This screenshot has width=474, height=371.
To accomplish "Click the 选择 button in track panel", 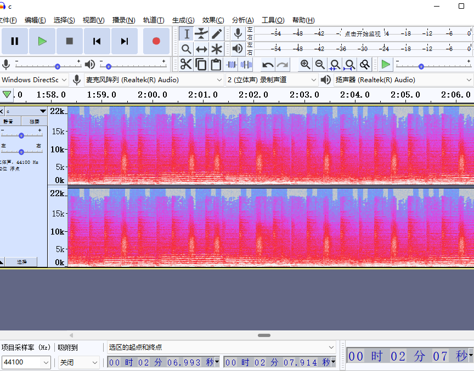I will [x=21, y=262].
